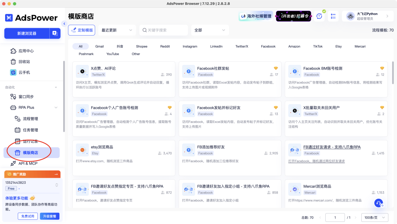The width and height of the screenshot is (397, 224).
Task: Open the 全部 filter dropdown
Action: 210,30
